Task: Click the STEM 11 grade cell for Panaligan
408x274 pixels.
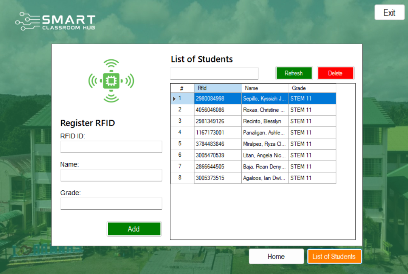Action: tap(312, 132)
